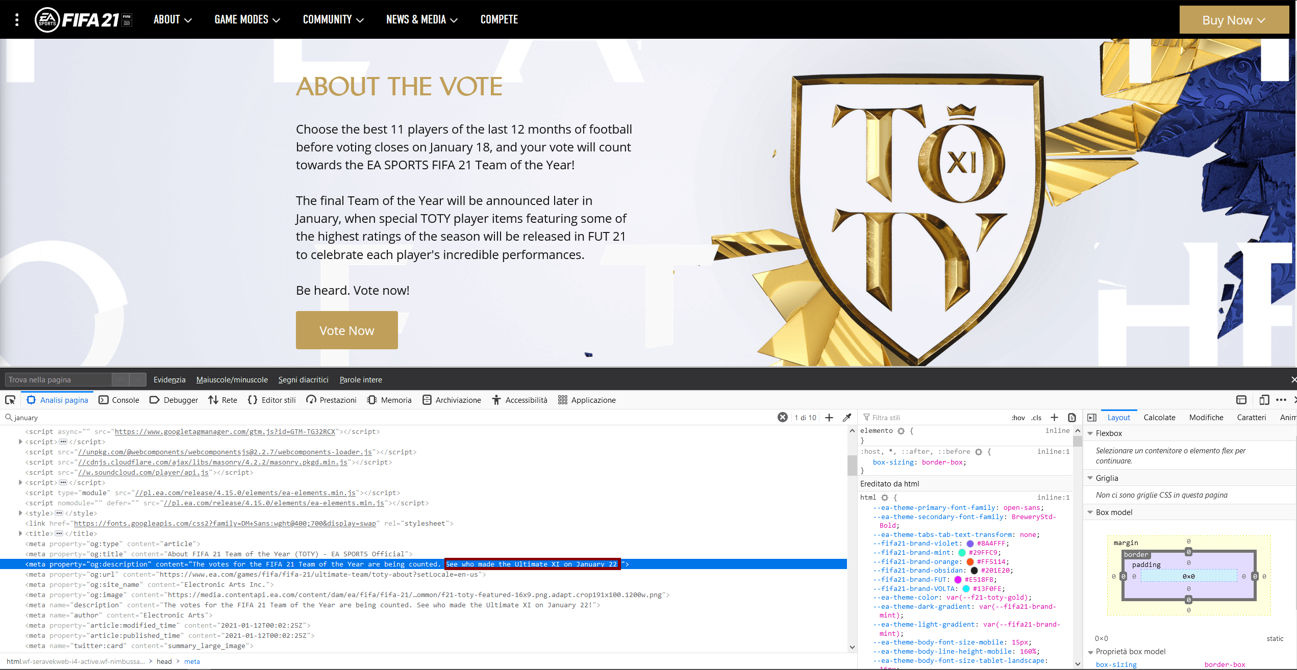Open the Accessibilità panel
Image resolution: width=1297 pixels, height=670 pixels.
tap(520, 400)
